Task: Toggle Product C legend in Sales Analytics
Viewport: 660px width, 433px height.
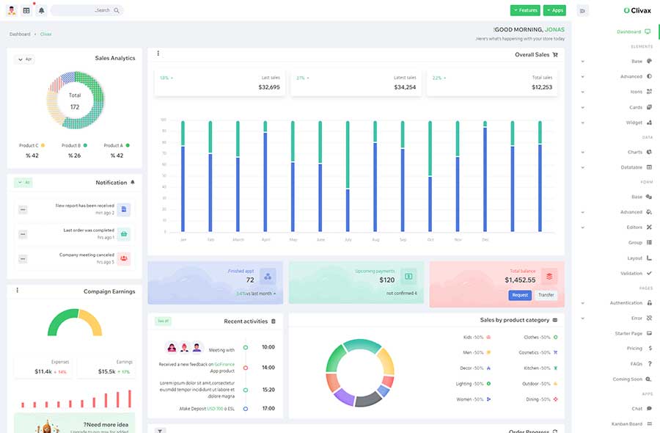Action: [32, 145]
